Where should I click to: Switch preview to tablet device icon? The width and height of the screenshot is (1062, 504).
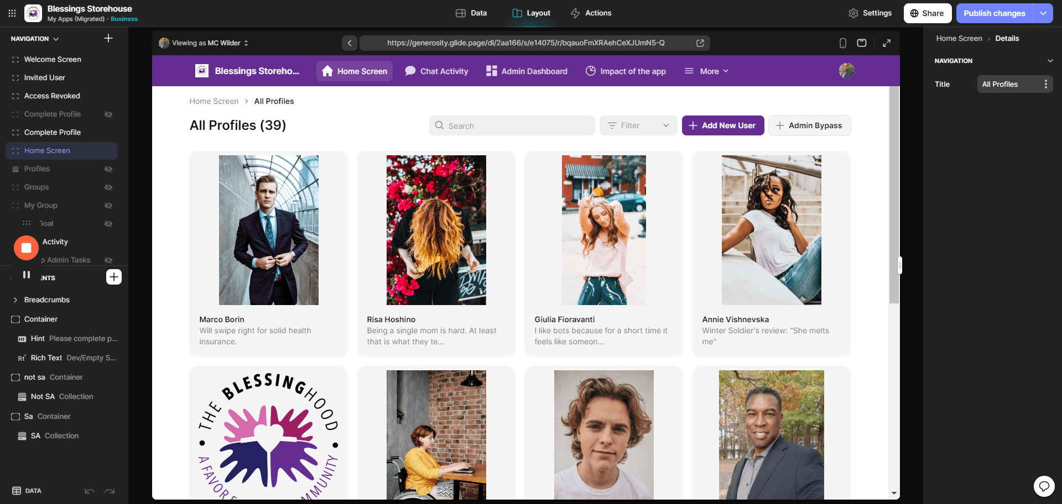(x=862, y=43)
